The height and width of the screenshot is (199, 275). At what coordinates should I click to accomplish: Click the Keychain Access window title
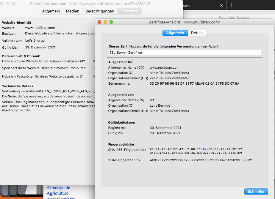tap(234, 17)
